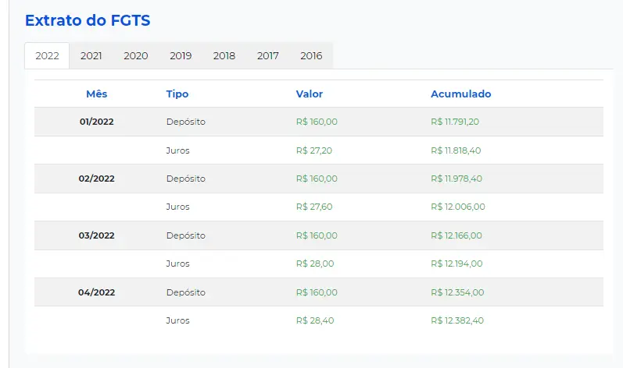Click the 02/2022 month cell
The height and width of the screenshot is (368, 623).
(x=97, y=179)
